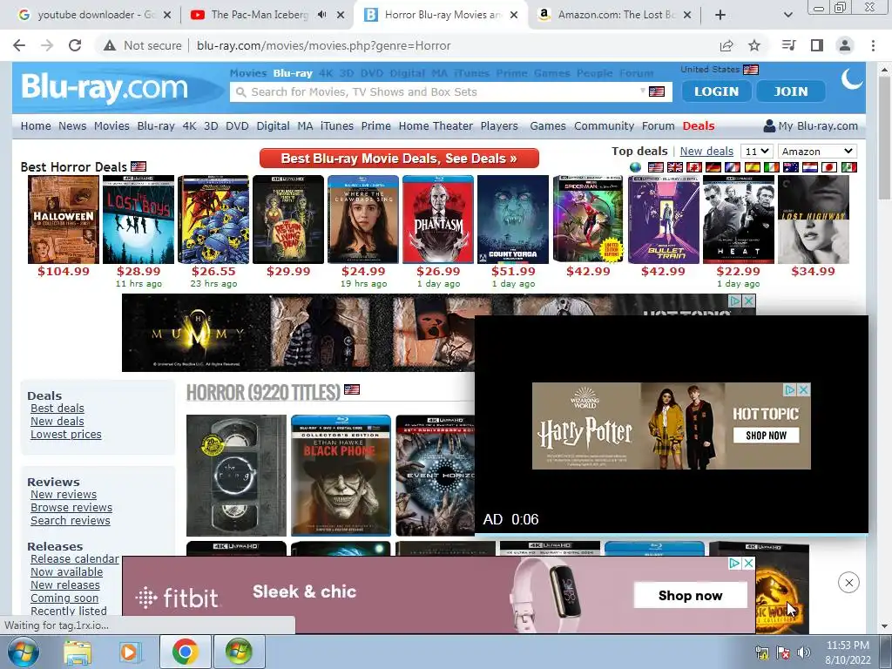The image size is (892, 669).
Task: Click the share page icon in address bar
Action: 726,45
